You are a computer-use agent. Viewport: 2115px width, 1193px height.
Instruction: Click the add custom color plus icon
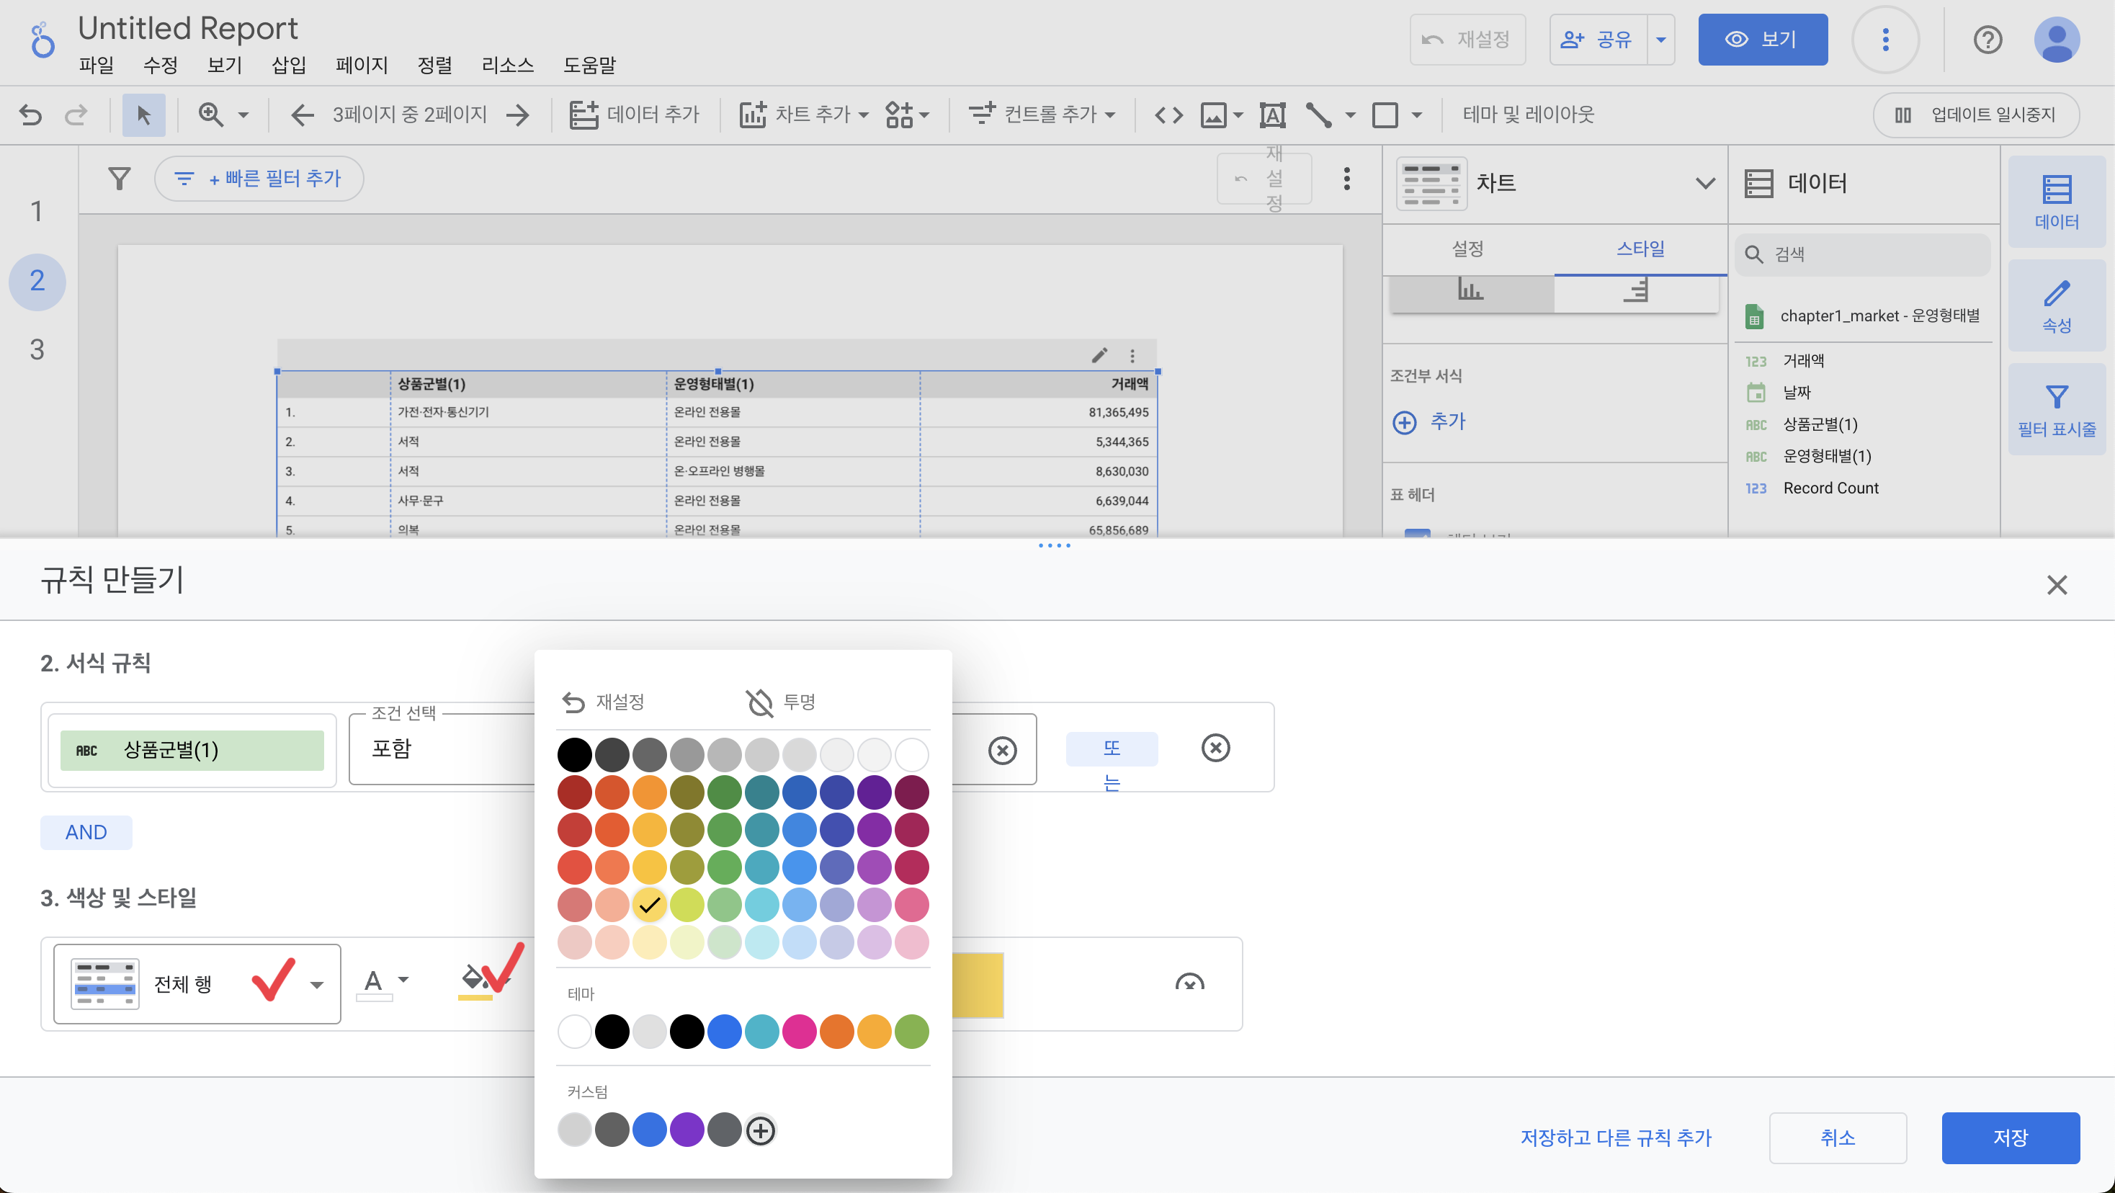pyautogui.click(x=760, y=1130)
